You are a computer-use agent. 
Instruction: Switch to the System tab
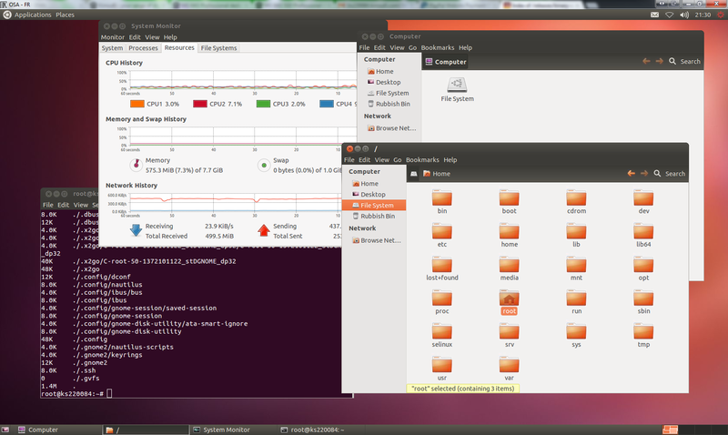[x=112, y=48]
